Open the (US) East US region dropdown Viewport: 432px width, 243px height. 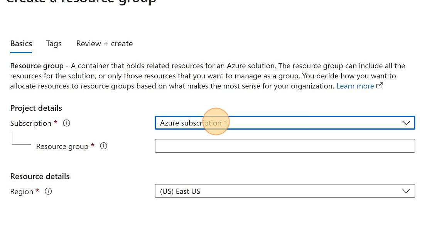tap(285, 191)
